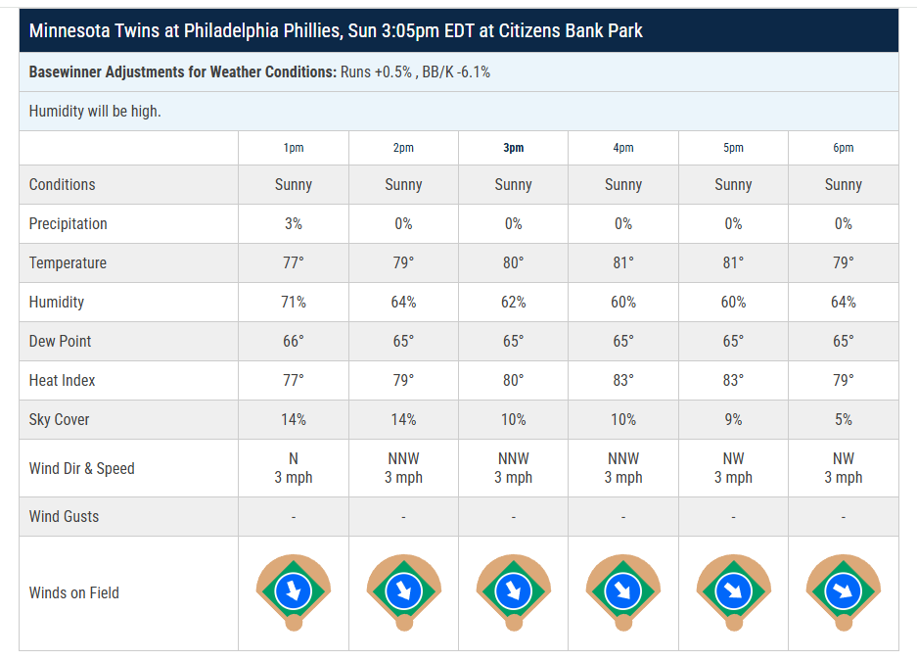Image resolution: width=917 pixels, height=661 pixels.
Task: Click the Twins at Phillies game title
Action: (336, 30)
